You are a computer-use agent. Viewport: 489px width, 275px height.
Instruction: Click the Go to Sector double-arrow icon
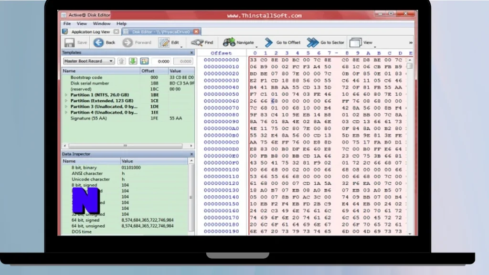pos(312,42)
